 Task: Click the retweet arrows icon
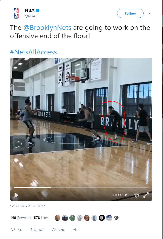coord(33,230)
